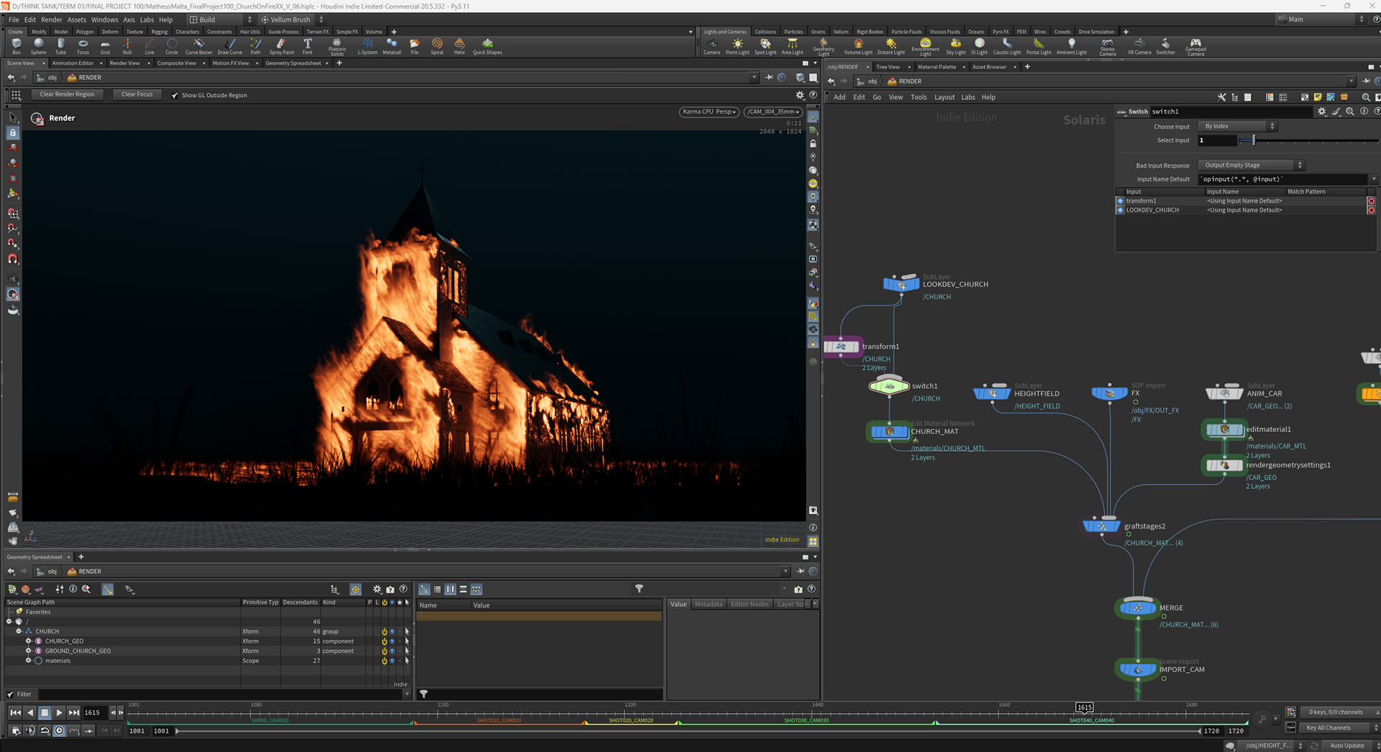Screen dimensions: 1381x752
Task: Click the scene graph filter funnel icon
Action: 639,589
